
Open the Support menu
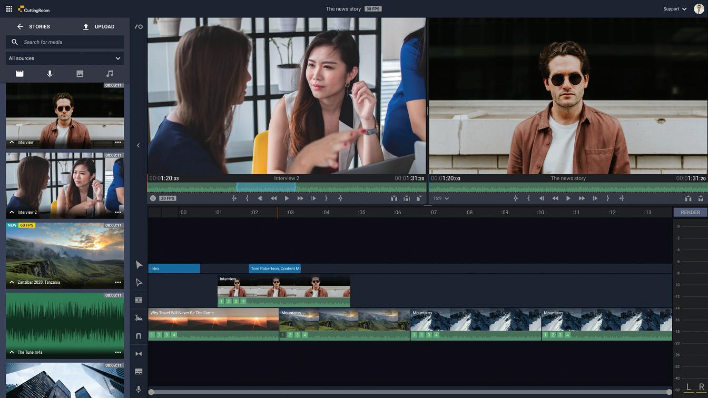[675, 9]
